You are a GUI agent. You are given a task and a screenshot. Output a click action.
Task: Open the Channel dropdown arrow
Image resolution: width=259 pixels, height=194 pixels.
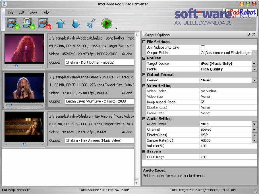(254, 130)
